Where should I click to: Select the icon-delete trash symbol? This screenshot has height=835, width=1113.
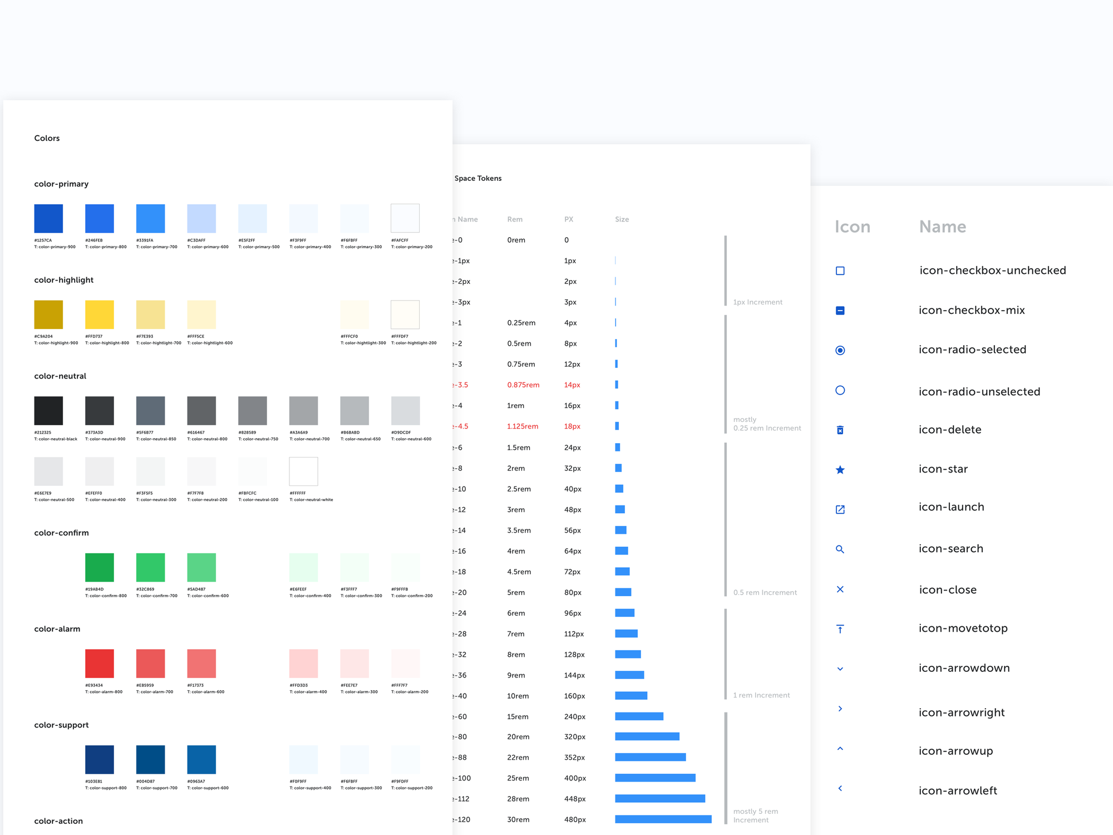pyautogui.click(x=840, y=429)
